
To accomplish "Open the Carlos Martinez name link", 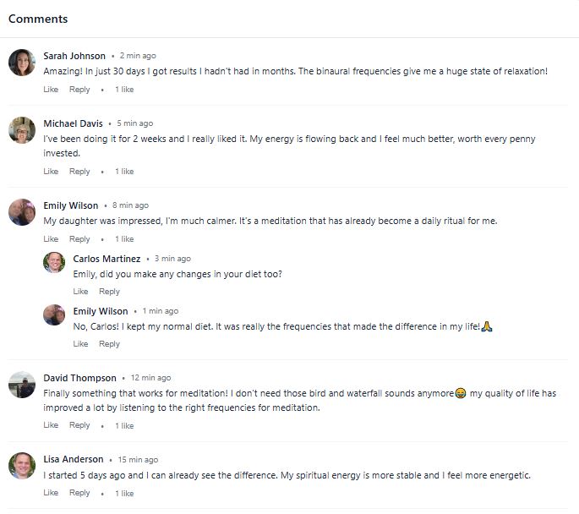I will tap(107, 259).
